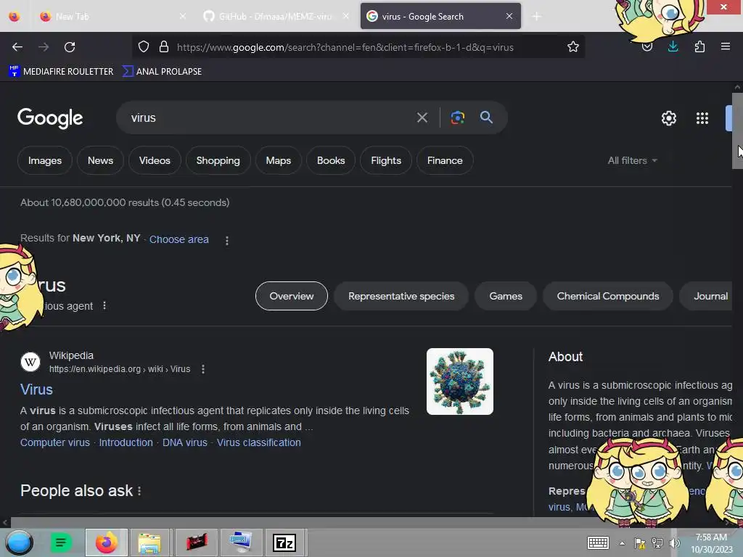Reload the page with the refresh icon
Screen dimensions: 743x557
(x=70, y=47)
